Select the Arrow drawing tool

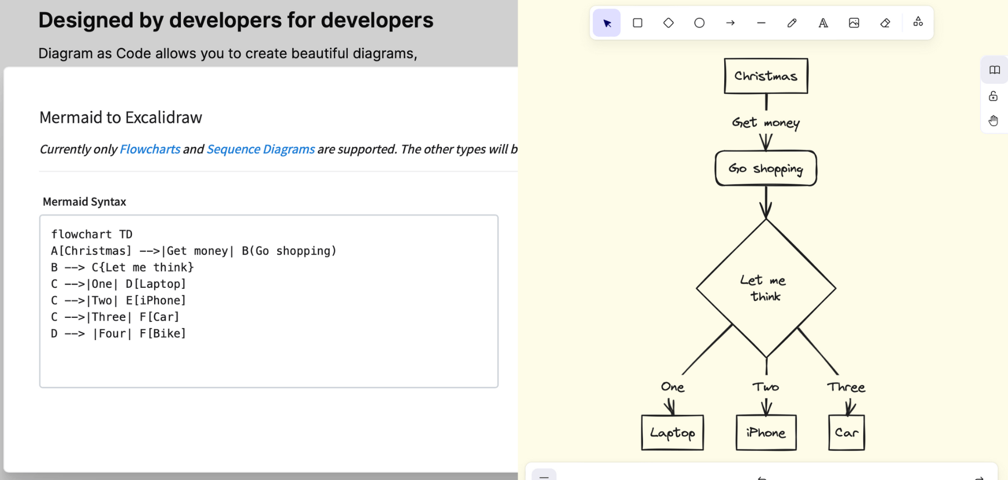730,23
